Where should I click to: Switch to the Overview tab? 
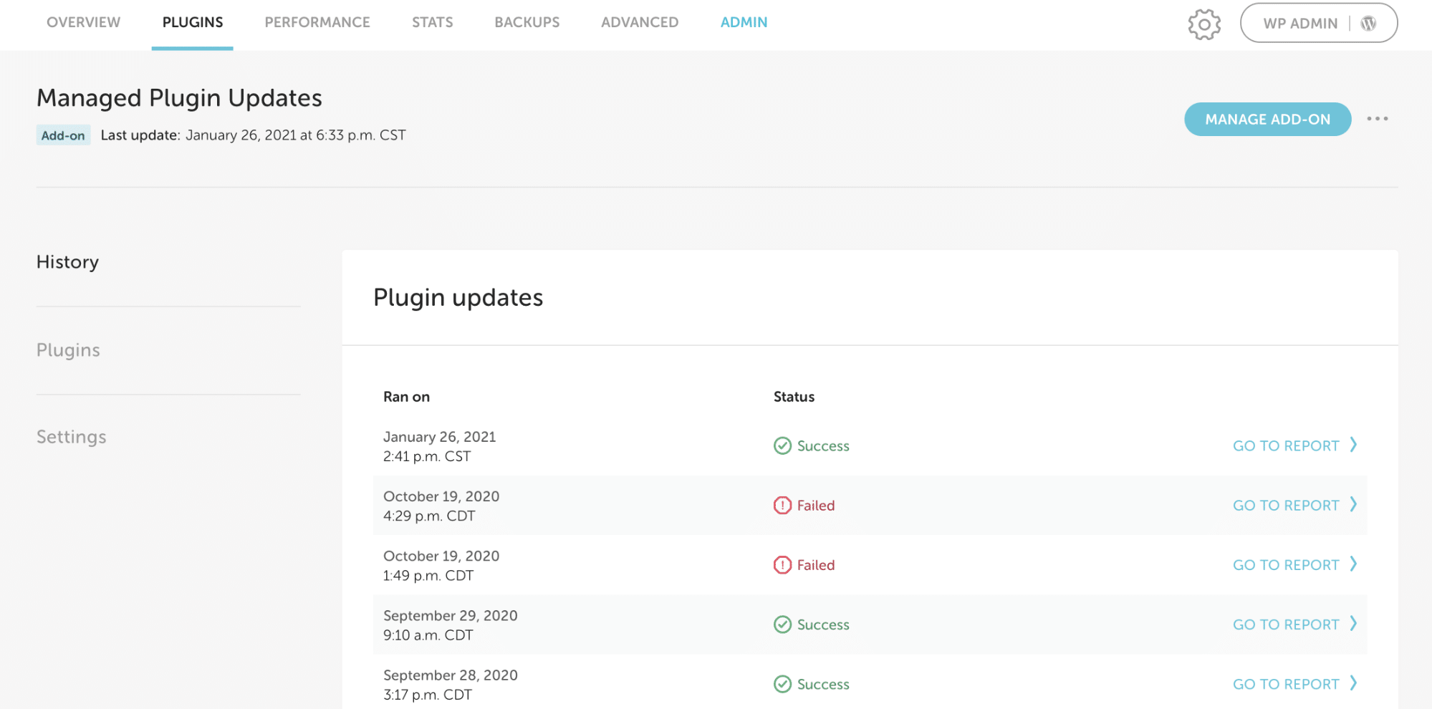pos(83,23)
